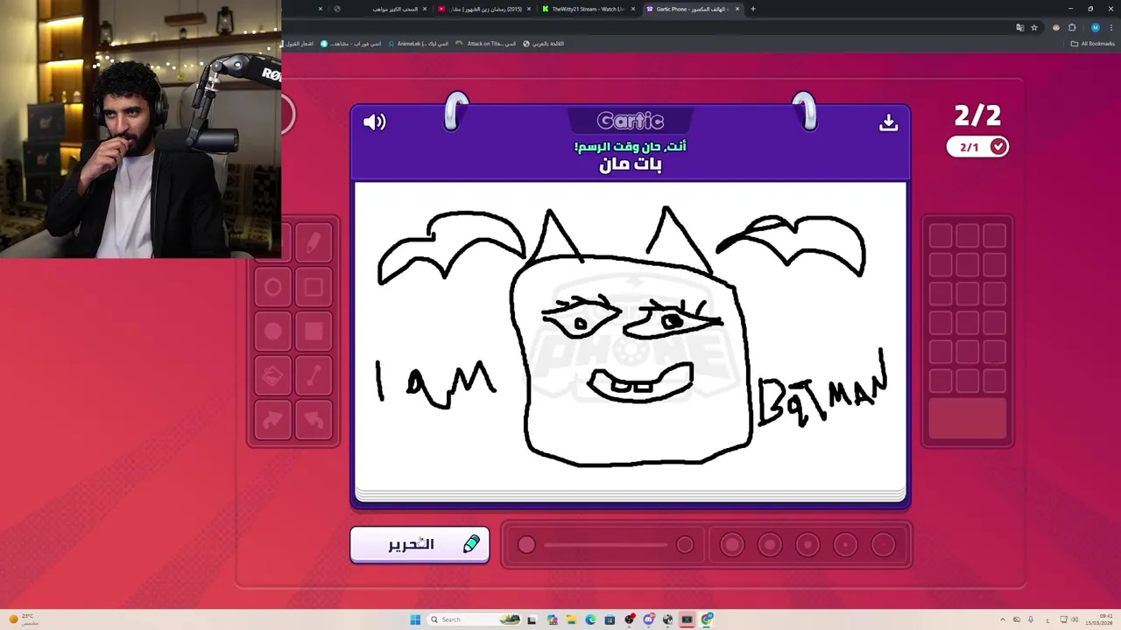Open the انمي فور اب bookmark
The width and height of the screenshot is (1121, 630).
pyautogui.click(x=351, y=44)
